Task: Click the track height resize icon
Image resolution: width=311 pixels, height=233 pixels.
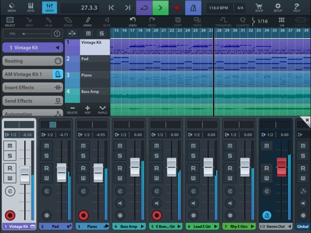Action: (x=72, y=33)
